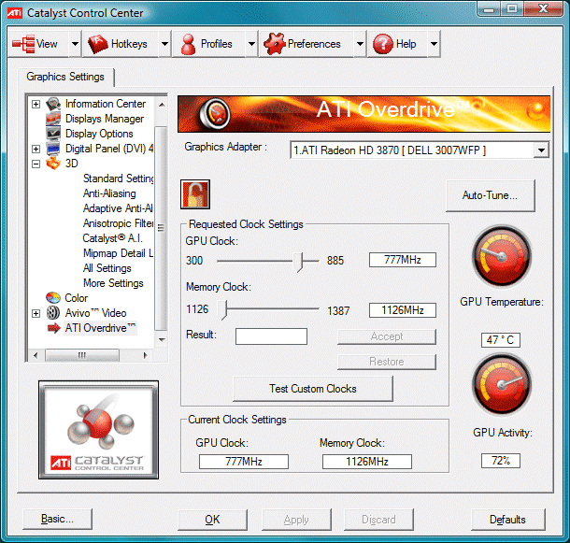This screenshot has width=570, height=543.
Task: Select the Graphics Settings tab
Action: point(65,77)
